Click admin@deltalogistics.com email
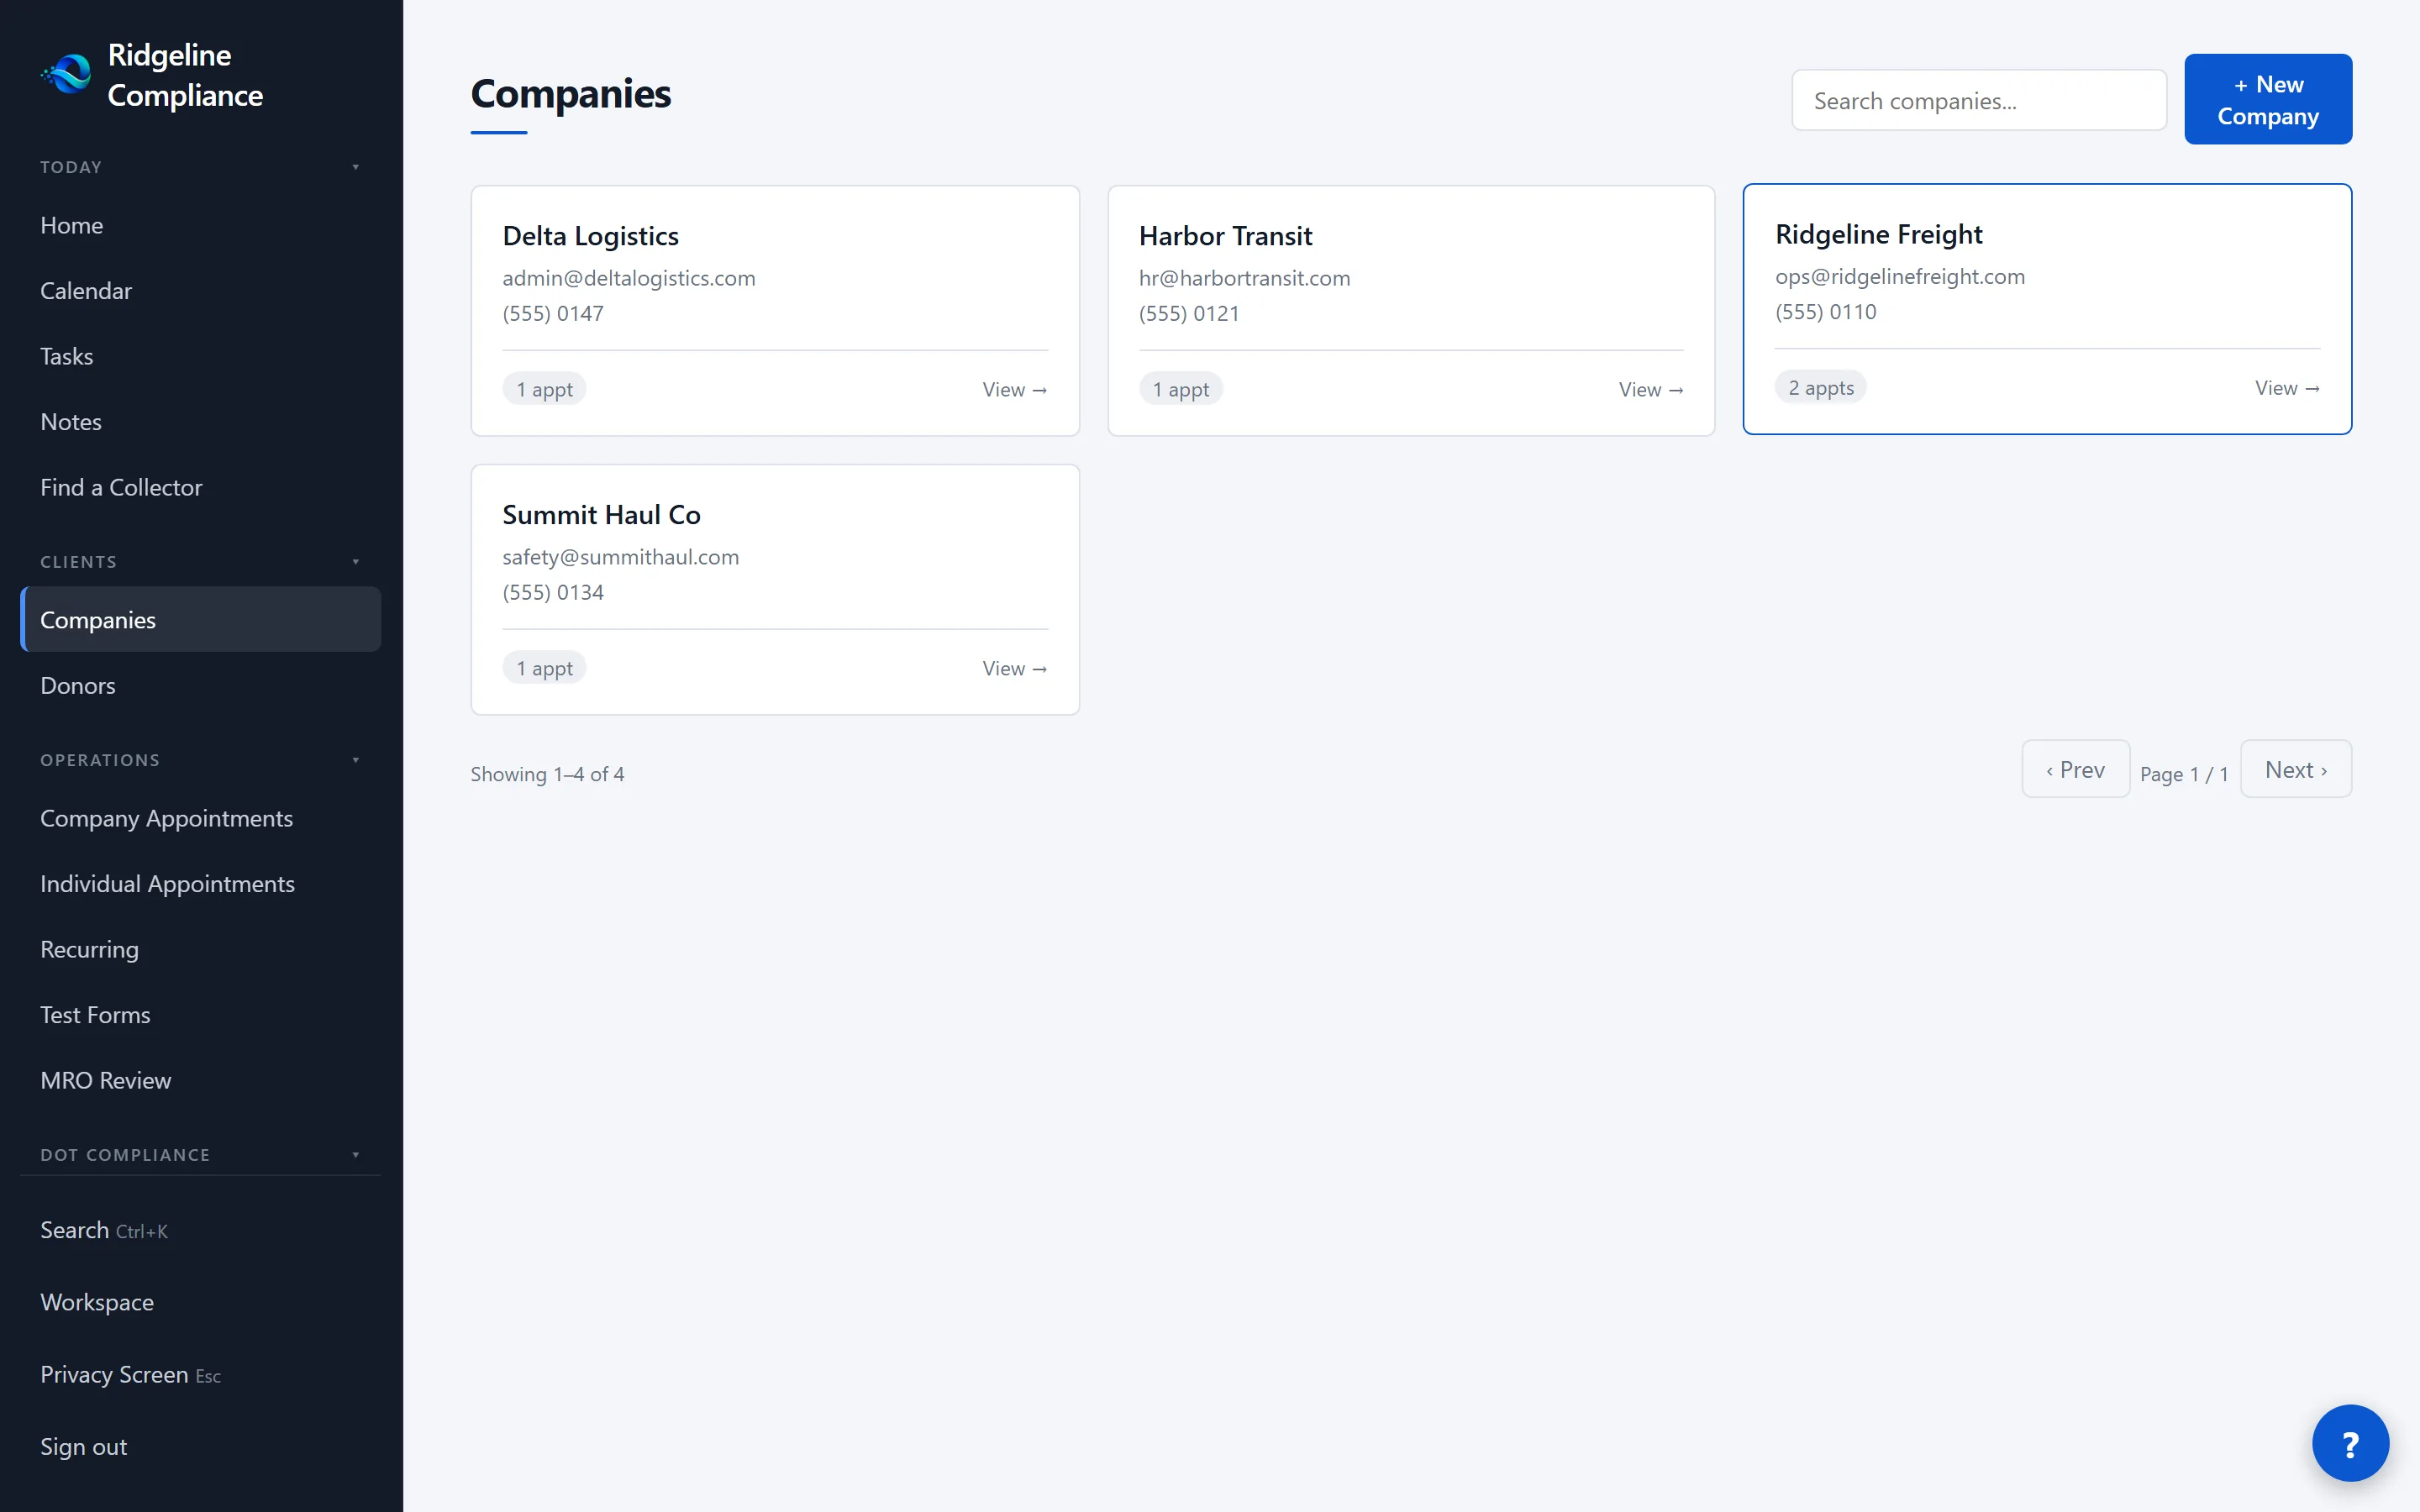This screenshot has height=1512, width=2420. coord(629,278)
